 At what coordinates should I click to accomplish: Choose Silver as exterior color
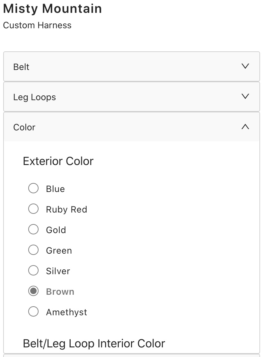(33, 270)
